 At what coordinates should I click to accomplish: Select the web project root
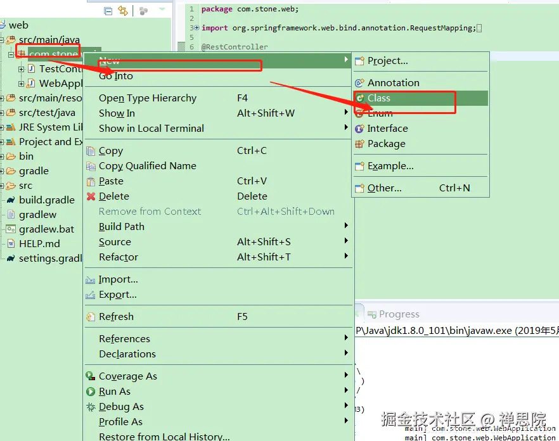coord(18,25)
